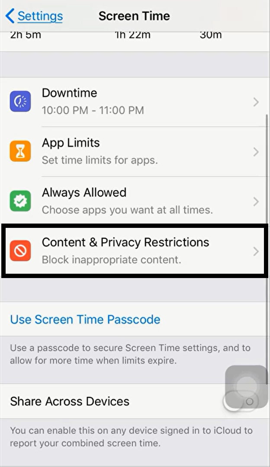This screenshot has width=270, height=467.
Task: Open Content & Privacy Restrictions chevron
Action: [x=256, y=251]
